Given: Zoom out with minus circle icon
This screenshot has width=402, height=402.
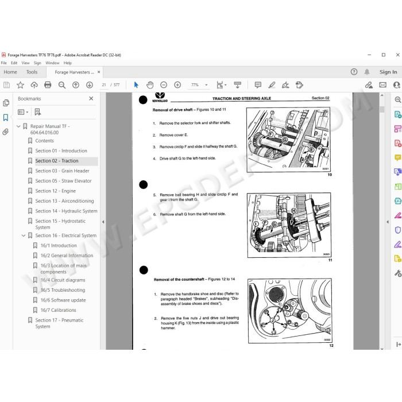Looking at the screenshot, I should pos(164,85).
